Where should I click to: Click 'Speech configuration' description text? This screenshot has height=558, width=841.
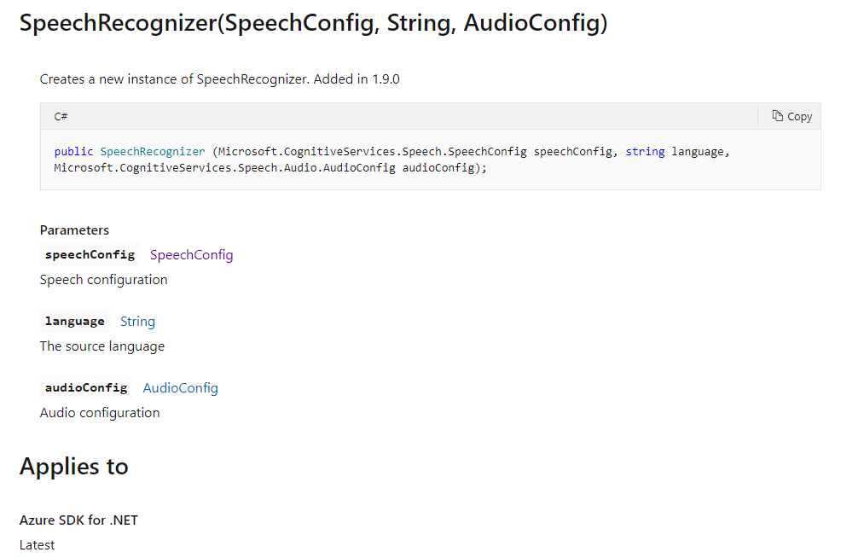tap(103, 280)
